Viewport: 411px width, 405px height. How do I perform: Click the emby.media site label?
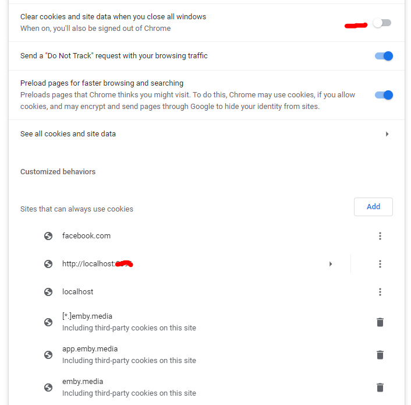coord(82,382)
